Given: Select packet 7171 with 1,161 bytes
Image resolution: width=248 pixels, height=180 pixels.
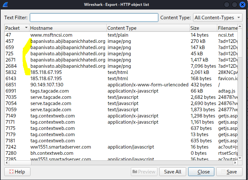Looking at the screenshot, I should (x=121, y=122).
